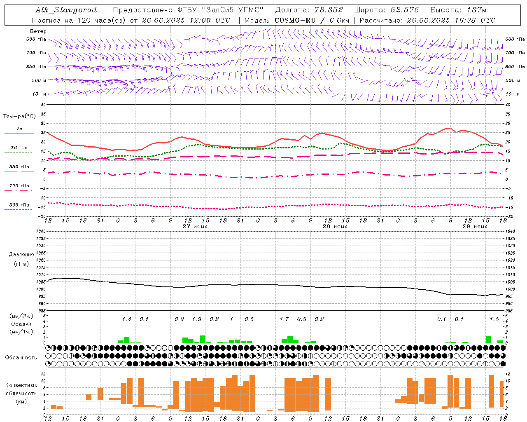
Task: Click the 700 гПа temperature legend label
Action: pyautogui.click(x=19, y=185)
